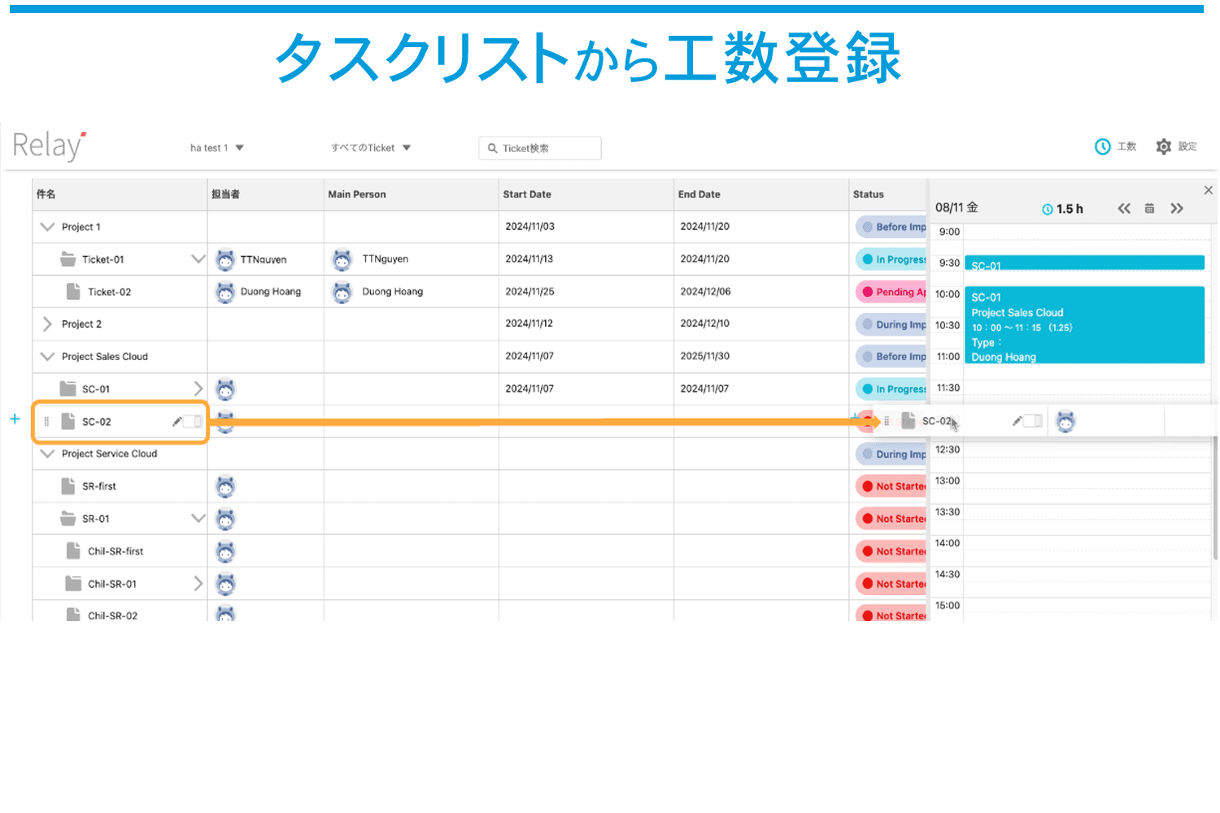This screenshot has width=1220, height=813.
Task: Toggle the switch on the dragged SC-02 item
Action: [x=1033, y=420]
